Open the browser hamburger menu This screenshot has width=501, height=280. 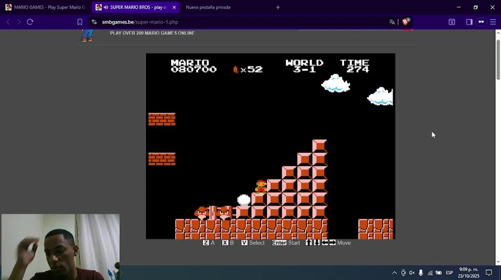[x=493, y=22]
